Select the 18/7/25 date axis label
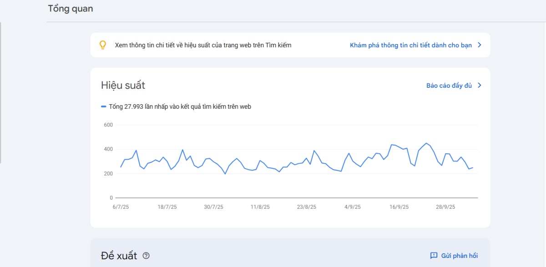Image resolution: width=546 pixels, height=267 pixels. point(167,207)
